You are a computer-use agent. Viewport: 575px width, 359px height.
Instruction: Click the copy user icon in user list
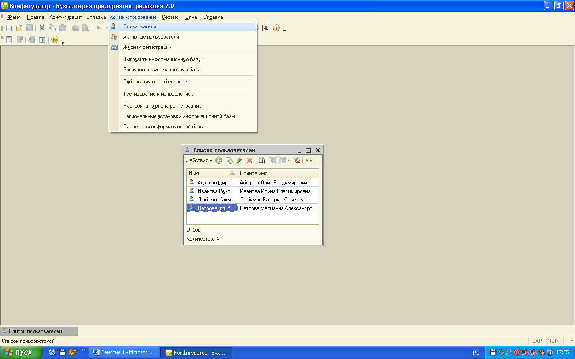229,160
